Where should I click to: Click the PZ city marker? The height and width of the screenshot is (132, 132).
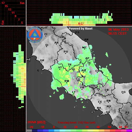(x=127, y=114)
